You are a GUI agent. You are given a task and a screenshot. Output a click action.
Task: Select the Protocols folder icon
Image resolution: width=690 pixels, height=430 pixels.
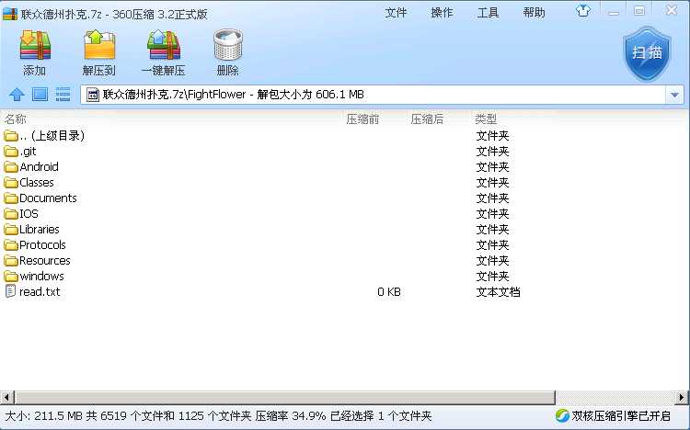[10, 245]
